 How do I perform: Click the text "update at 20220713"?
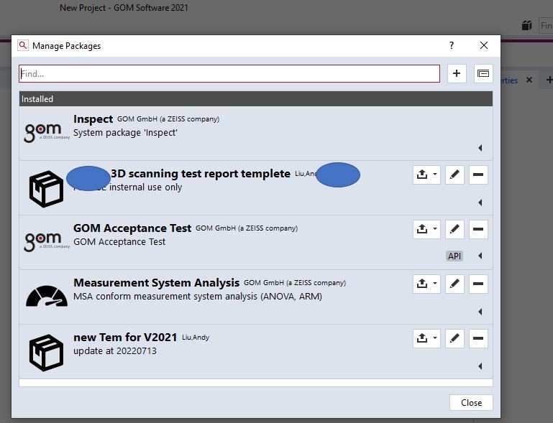[115, 351]
